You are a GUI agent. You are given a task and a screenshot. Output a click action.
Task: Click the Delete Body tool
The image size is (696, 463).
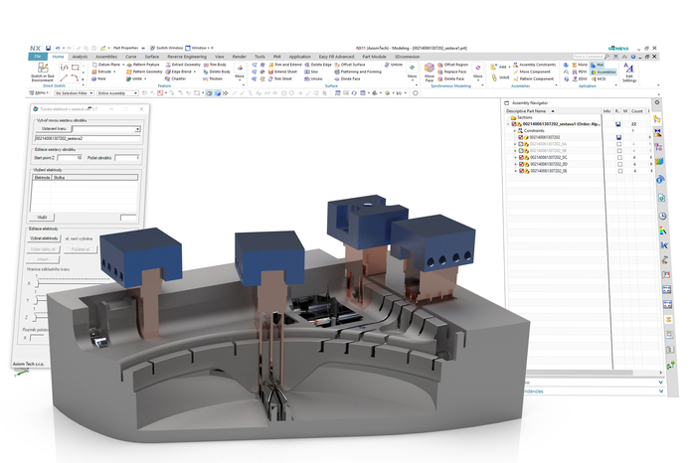pyautogui.click(x=217, y=72)
